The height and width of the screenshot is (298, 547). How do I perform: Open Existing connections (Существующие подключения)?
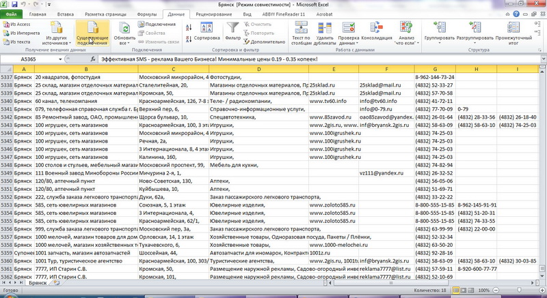(x=92, y=33)
